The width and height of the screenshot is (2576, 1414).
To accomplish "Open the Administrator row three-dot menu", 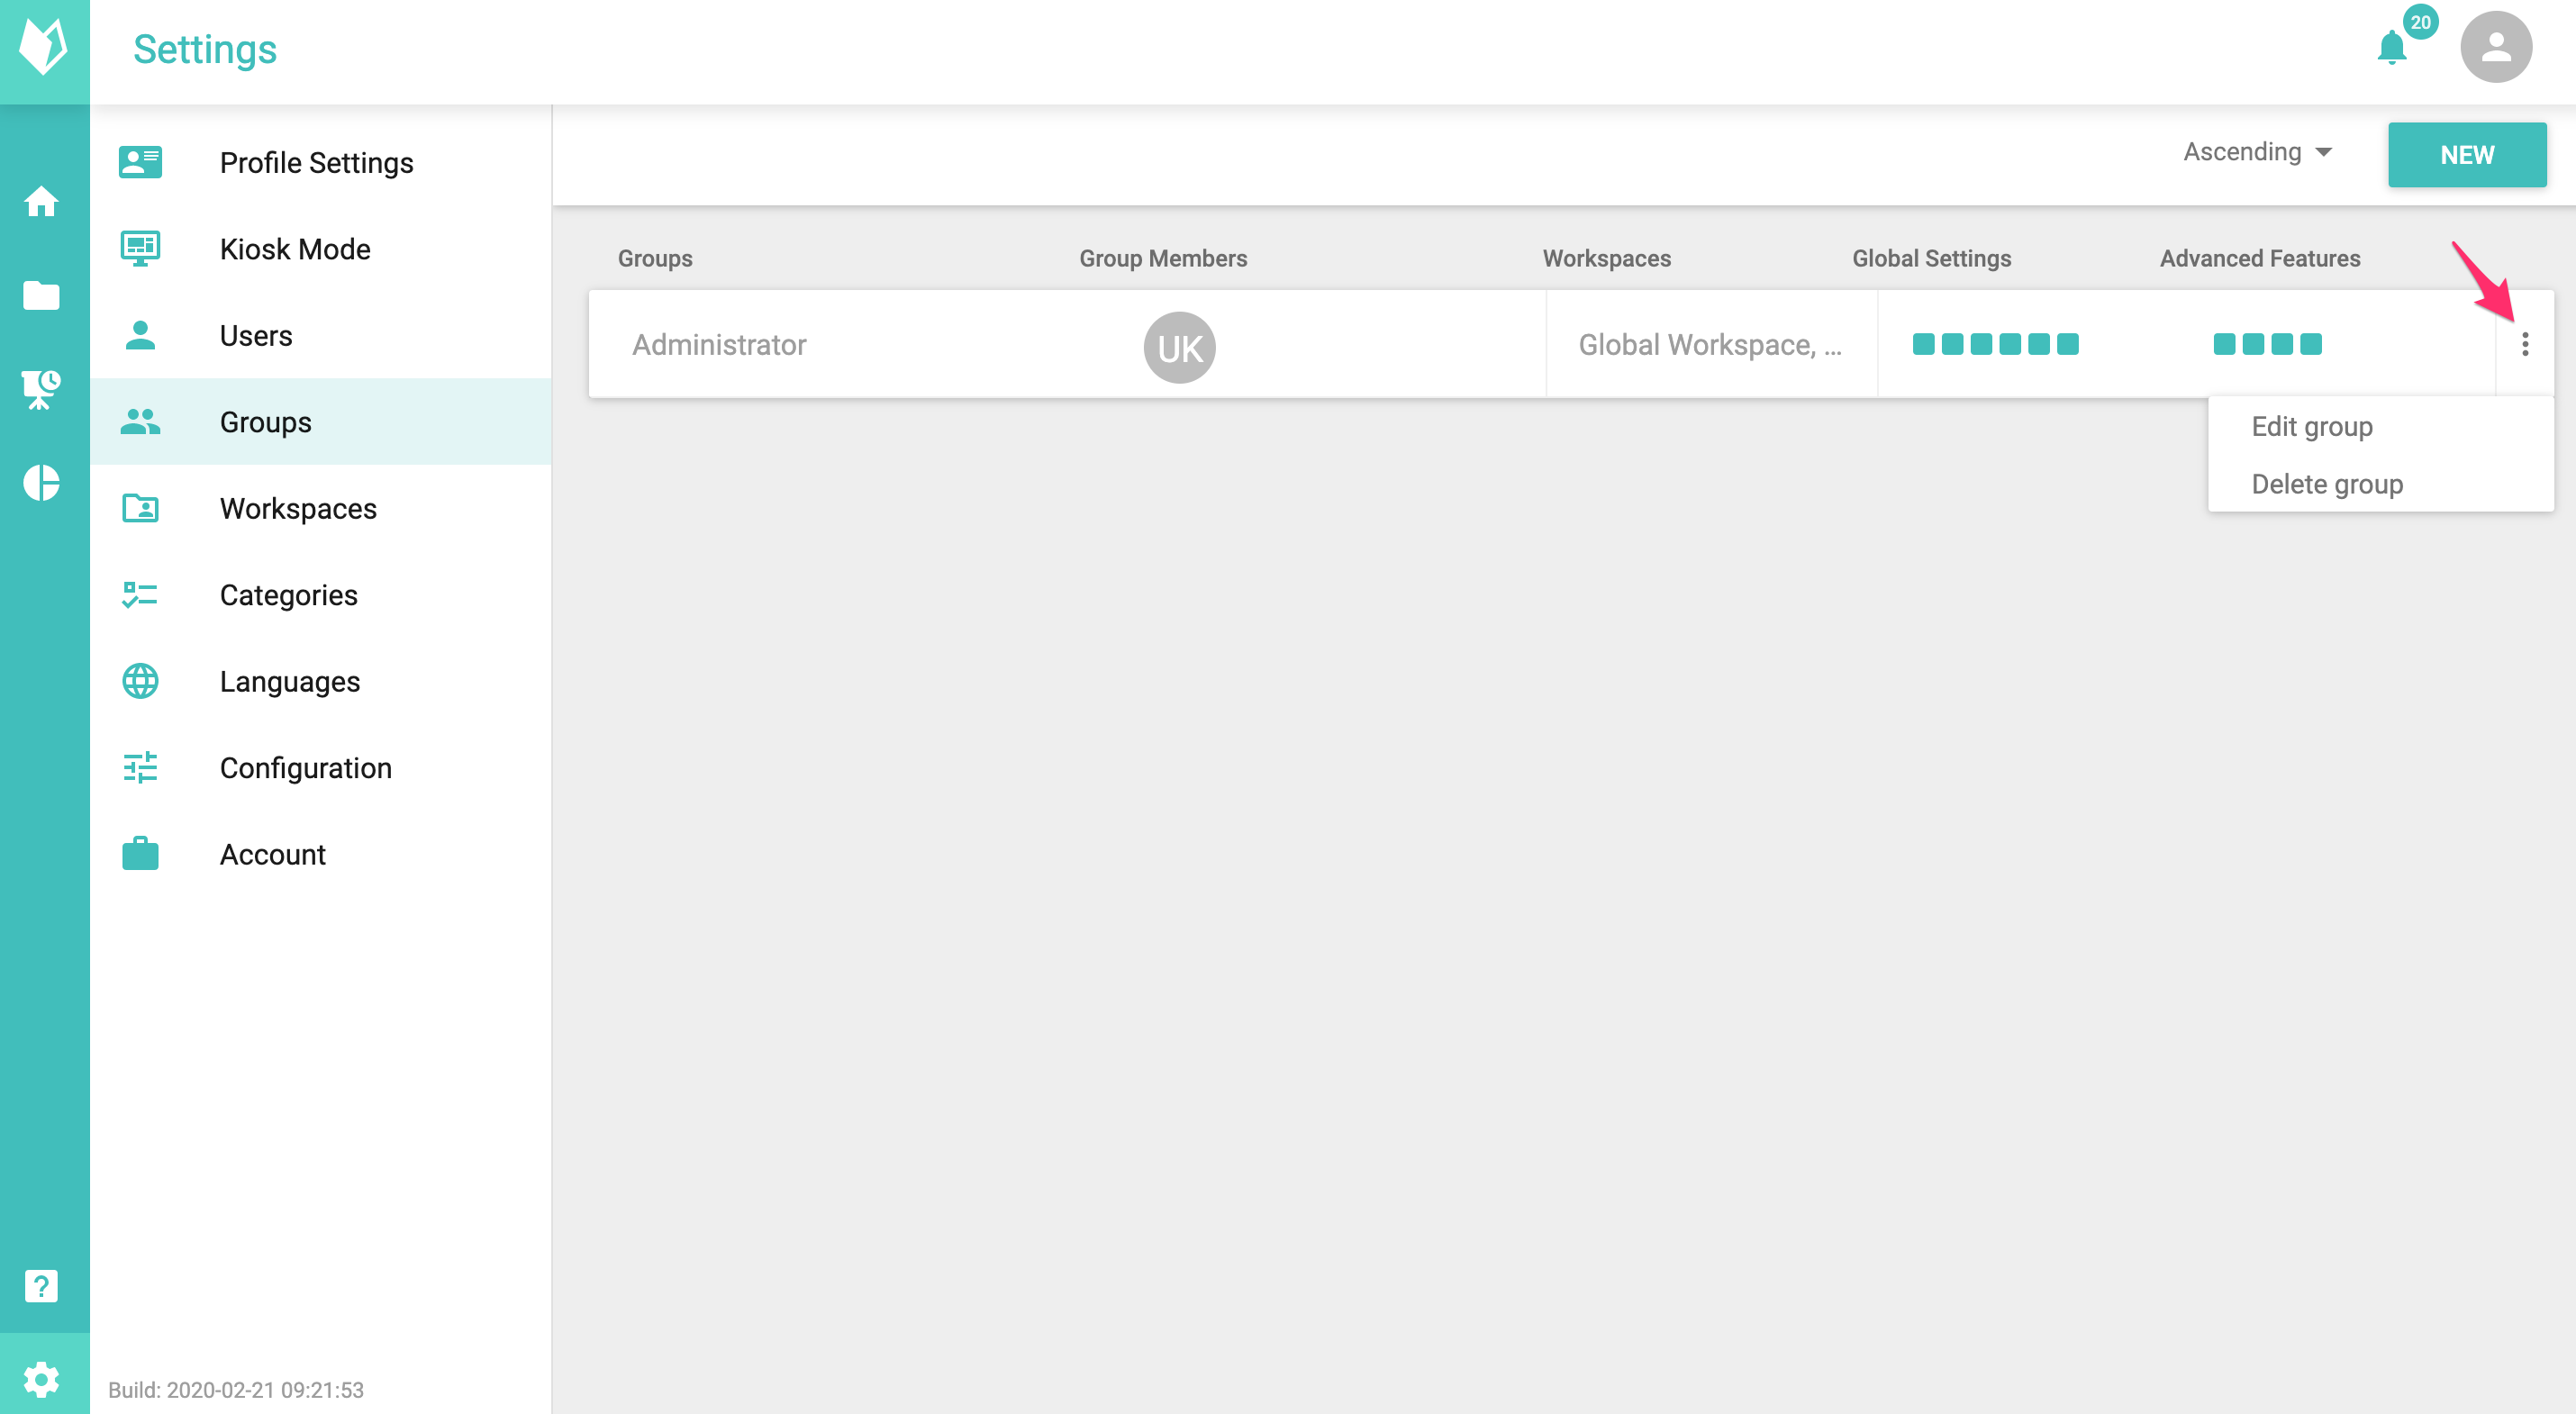I will [2524, 345].
